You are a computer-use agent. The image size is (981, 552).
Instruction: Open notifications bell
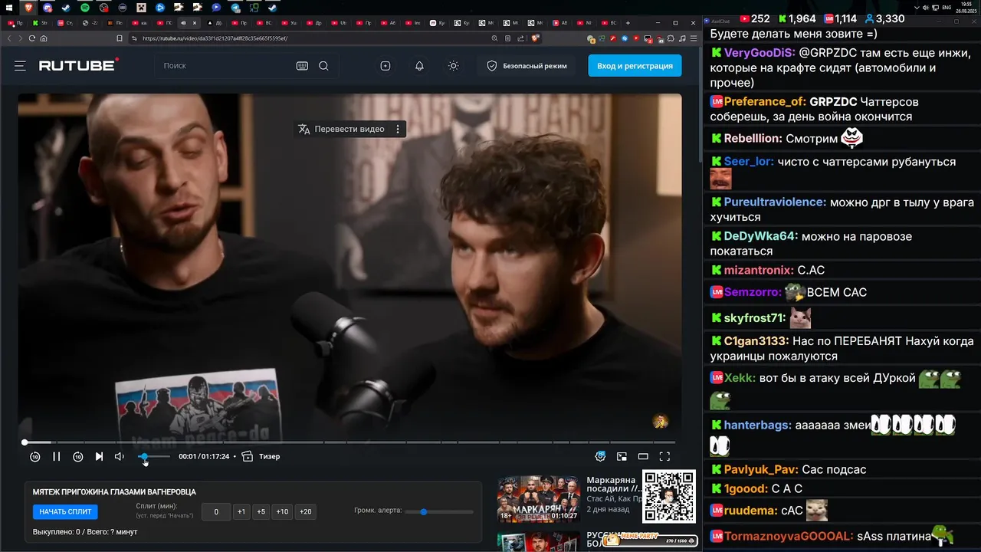coord(419,66)
